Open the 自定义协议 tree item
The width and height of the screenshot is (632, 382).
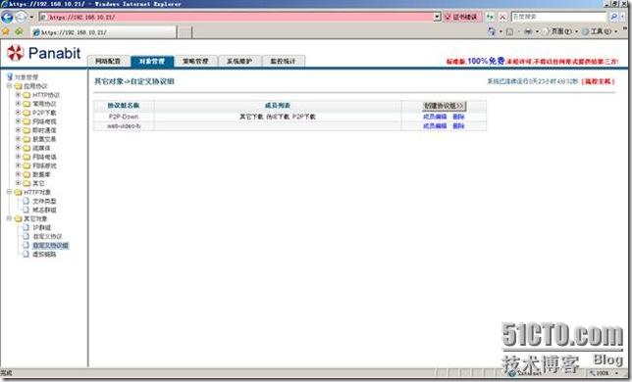[x=47, y=236]
